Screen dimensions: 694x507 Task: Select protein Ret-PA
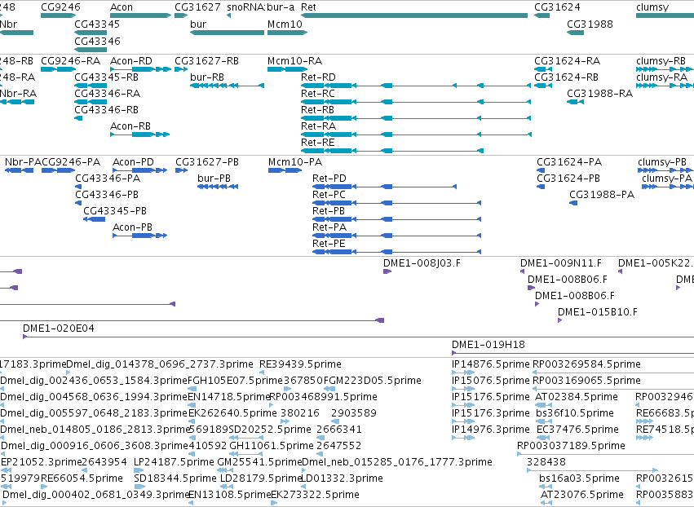tap(329, 227)
